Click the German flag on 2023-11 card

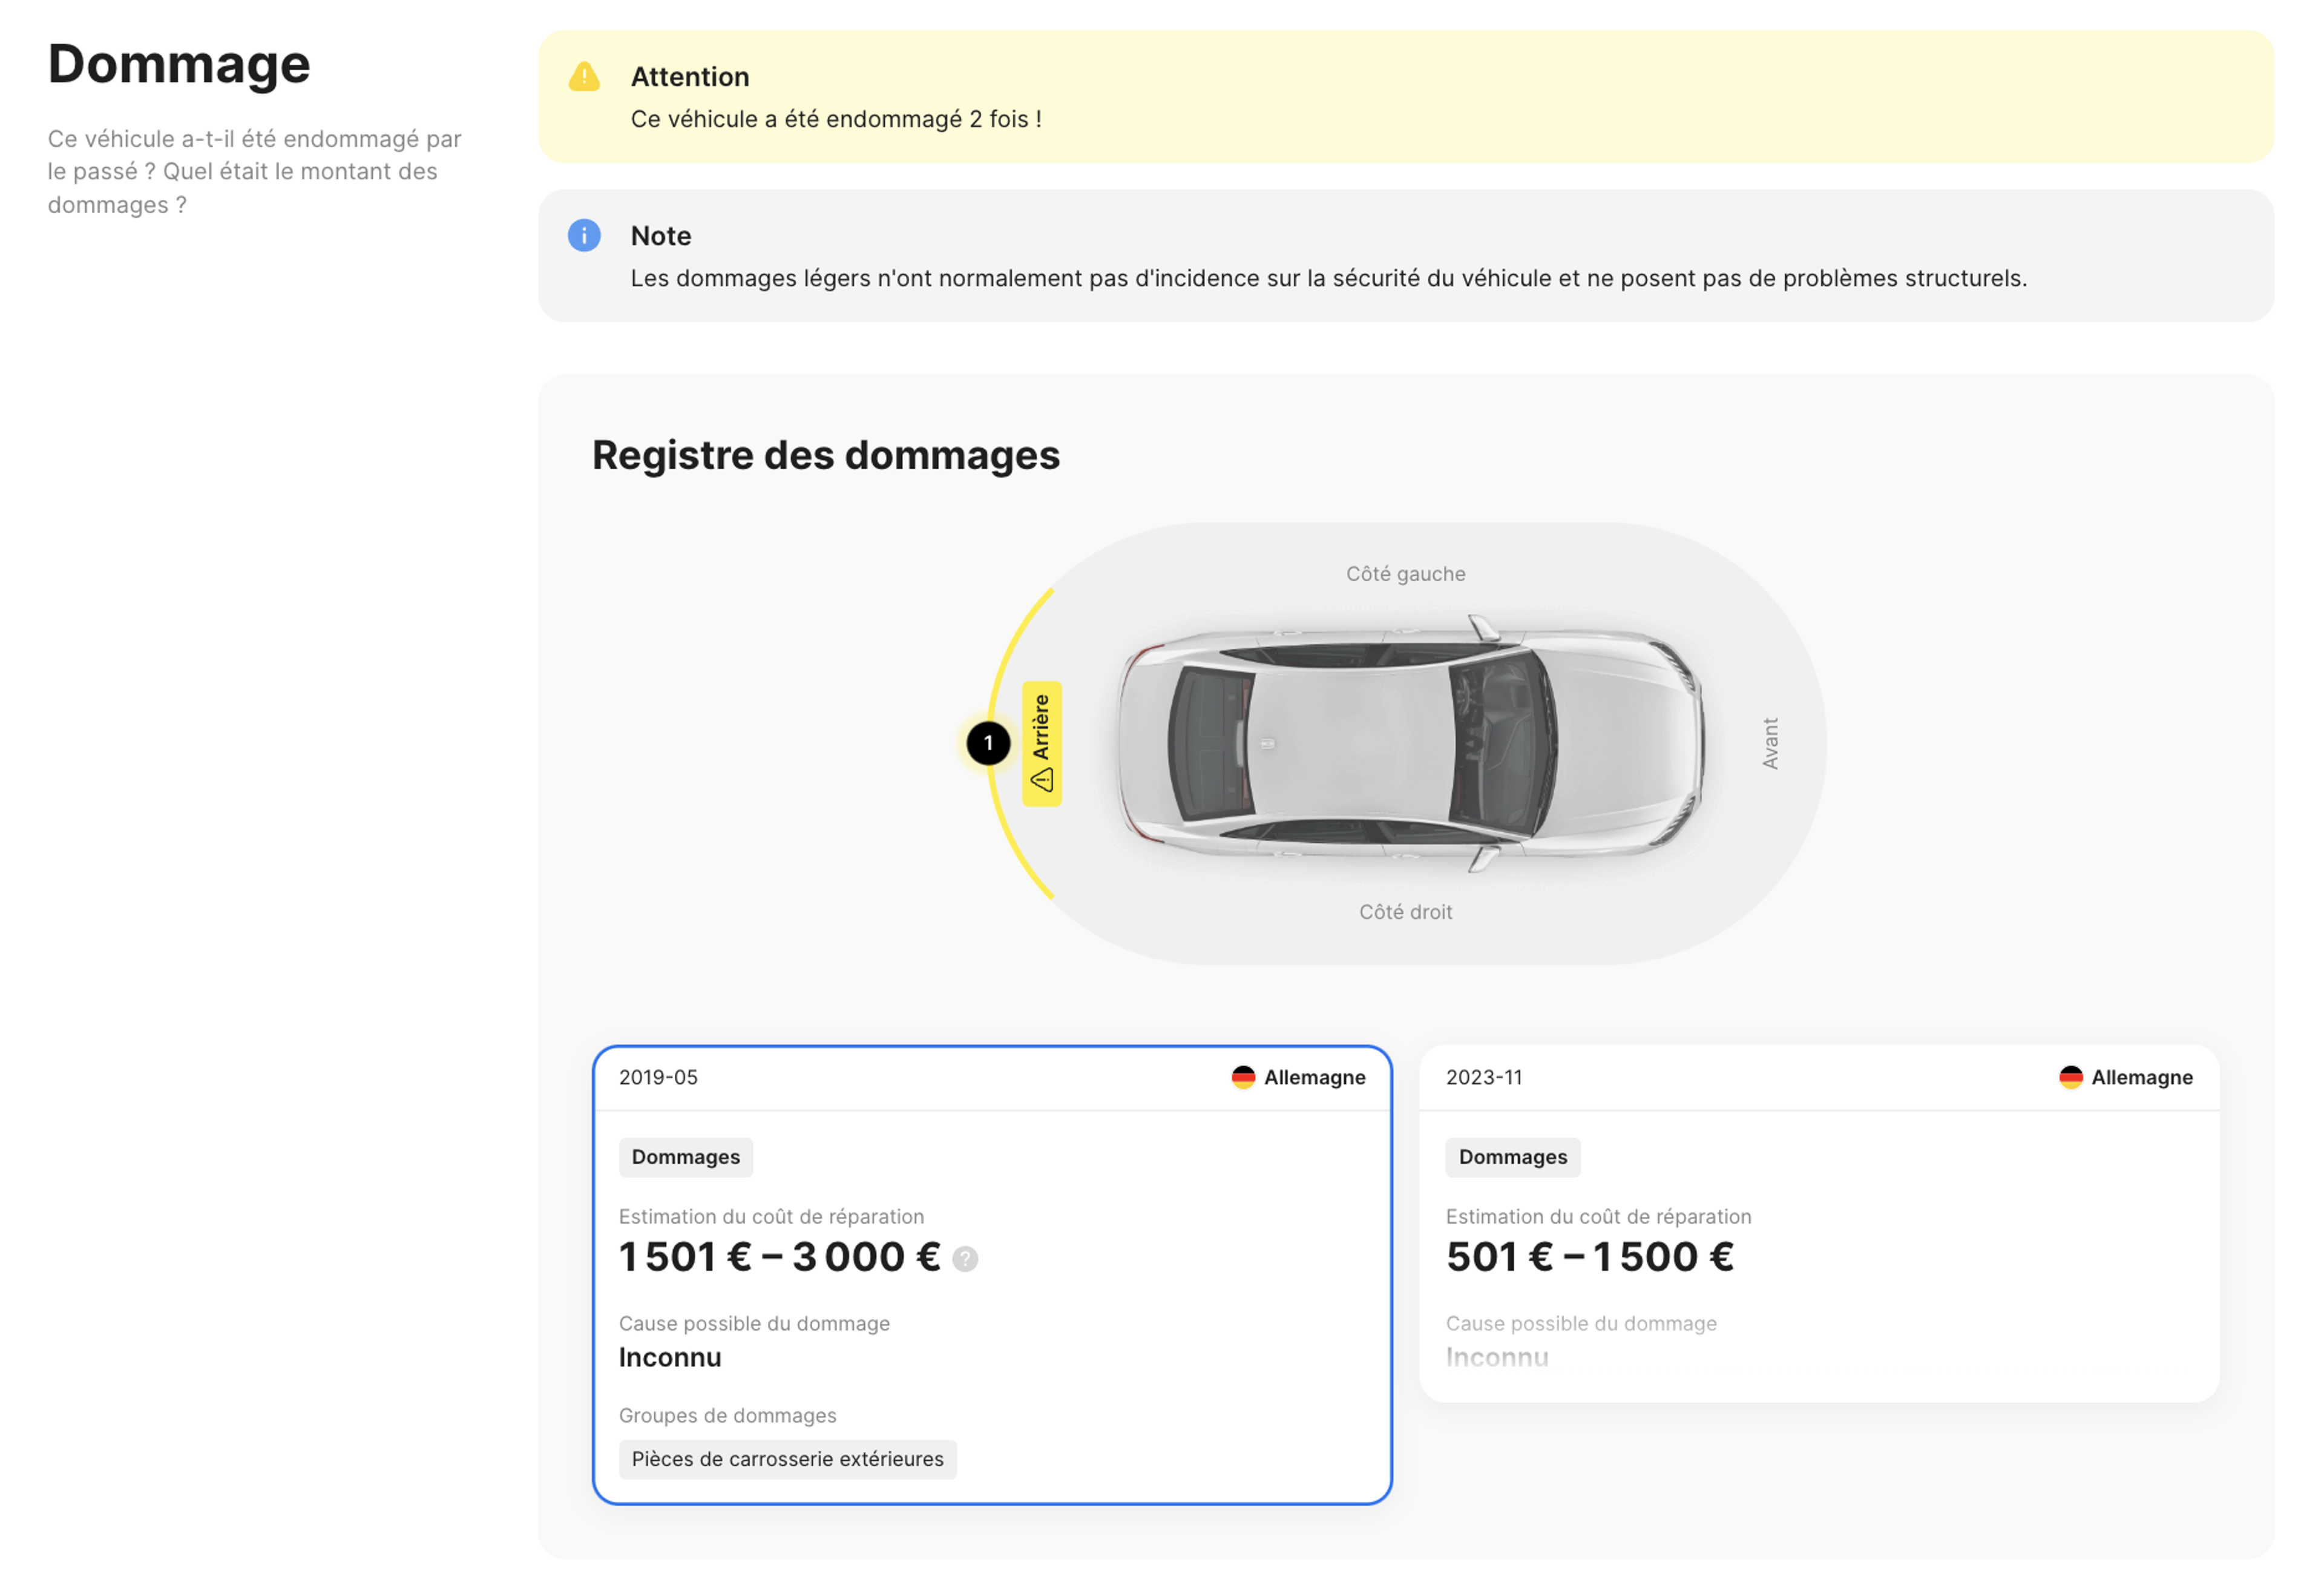(2070, 1078)
